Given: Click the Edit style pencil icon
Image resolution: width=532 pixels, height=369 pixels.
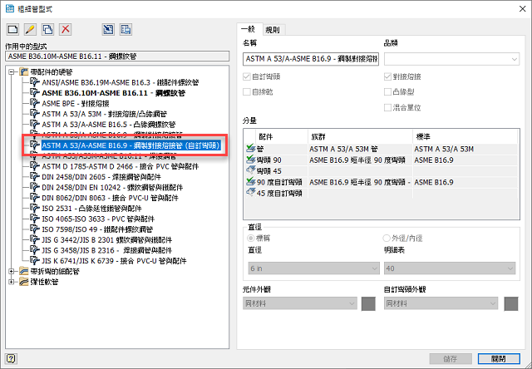Looking at the screenshot, I should (30, 30).
